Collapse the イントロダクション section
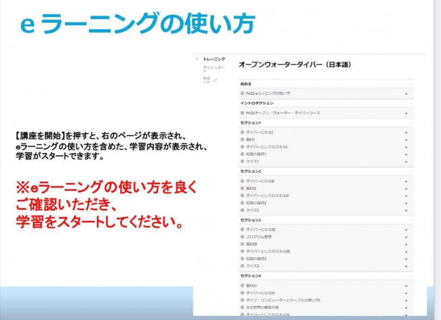Viewport: 441px width, 320px height. point(410,103)
